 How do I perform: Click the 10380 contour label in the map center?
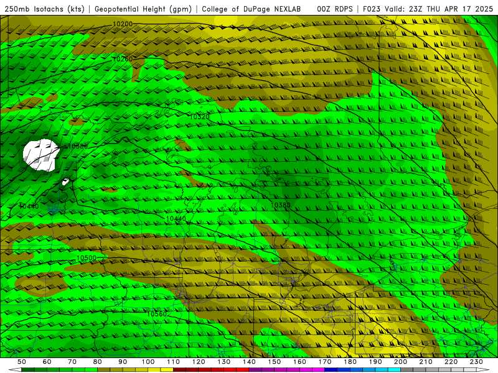pyautogui.click(x=281, y=205)
